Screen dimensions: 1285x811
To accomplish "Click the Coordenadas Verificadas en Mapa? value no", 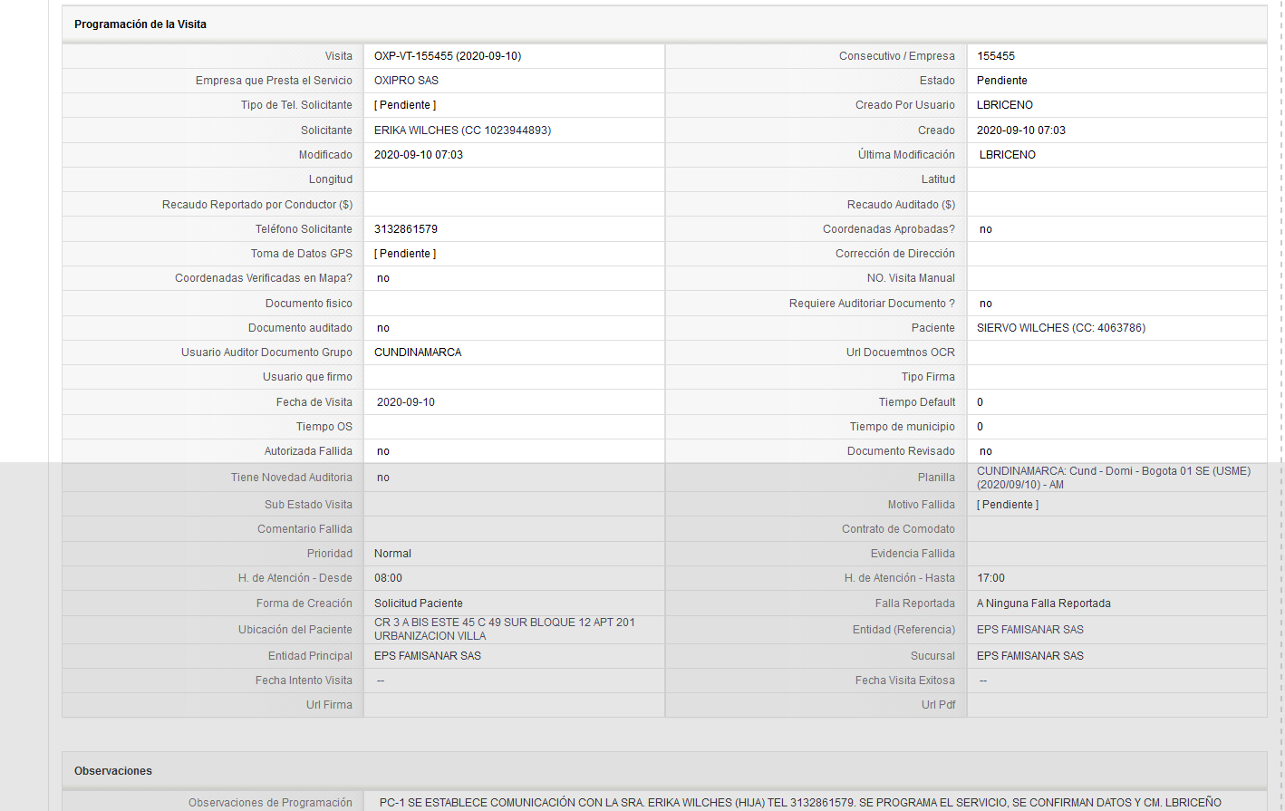I will tap(383, 278).
